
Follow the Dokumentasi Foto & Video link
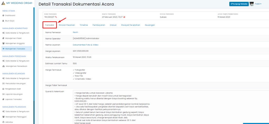86,45
